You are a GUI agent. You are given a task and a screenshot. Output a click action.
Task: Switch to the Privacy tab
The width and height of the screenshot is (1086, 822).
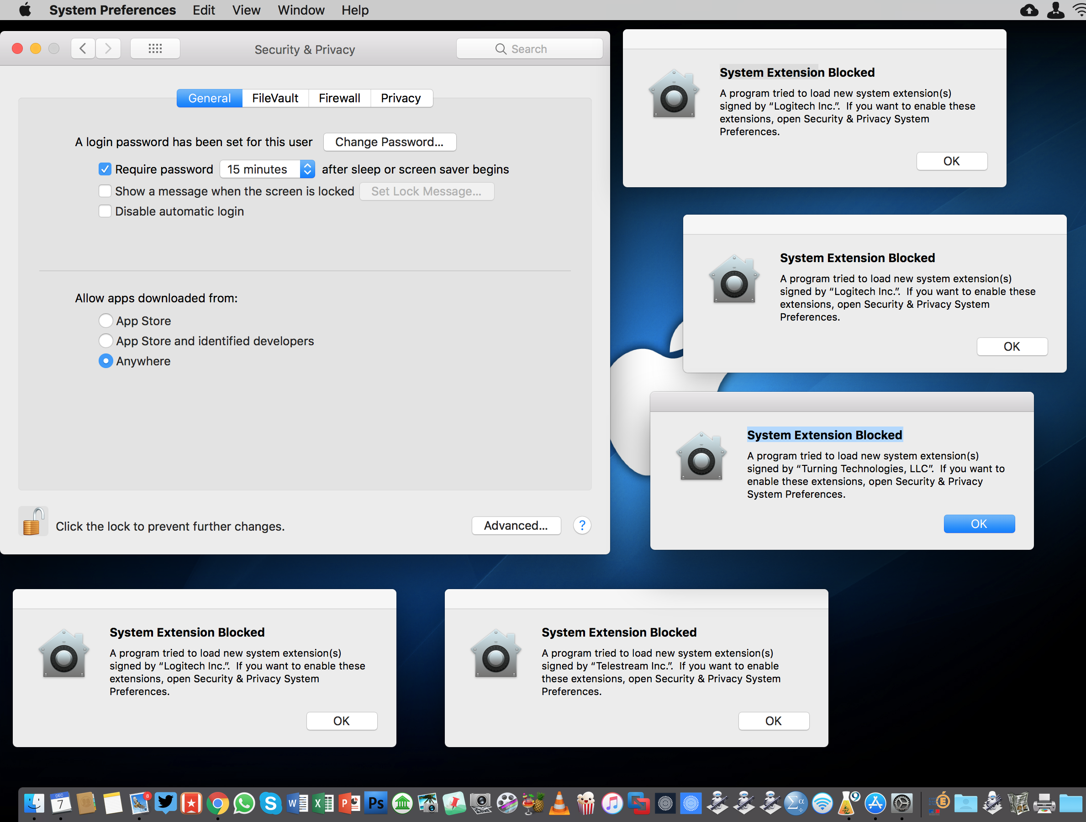pyautogui.click(x=401, y=98)
